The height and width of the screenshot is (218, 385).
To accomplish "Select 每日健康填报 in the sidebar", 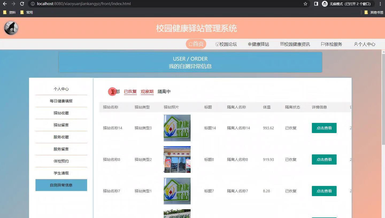I will point(61,101).
